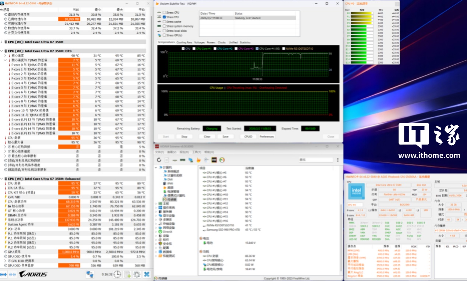Collapse the CPU Intel Core Ultra X7 358H: DTS section
467x281 pixels.
(x=2, y=51)
